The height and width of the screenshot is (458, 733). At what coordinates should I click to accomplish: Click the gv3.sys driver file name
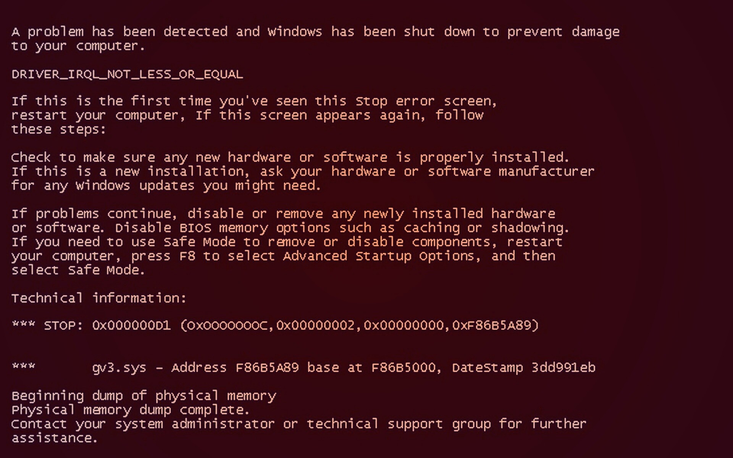pyautogui.click(x=119, y=368)
